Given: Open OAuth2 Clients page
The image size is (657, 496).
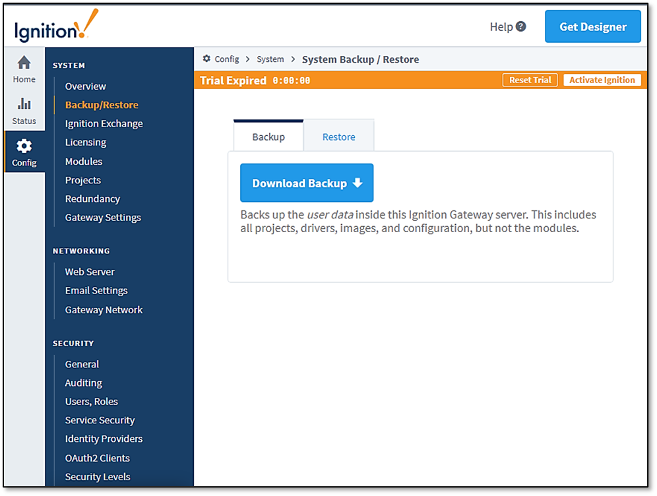Looking at the screenshot, I should pos(98,458).
